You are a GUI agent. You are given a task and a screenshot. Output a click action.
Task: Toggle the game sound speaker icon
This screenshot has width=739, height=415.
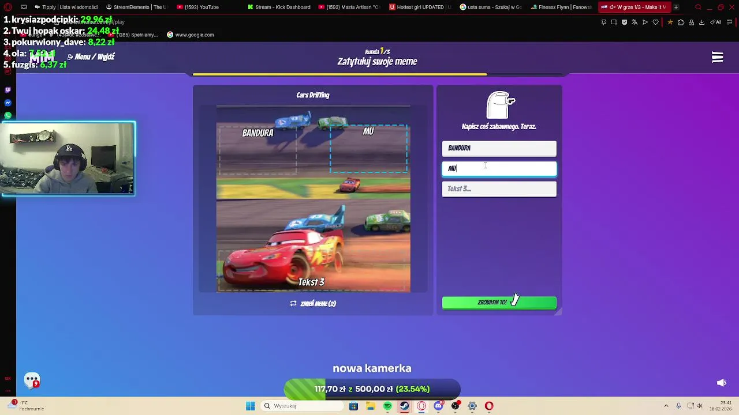point(721,383)
